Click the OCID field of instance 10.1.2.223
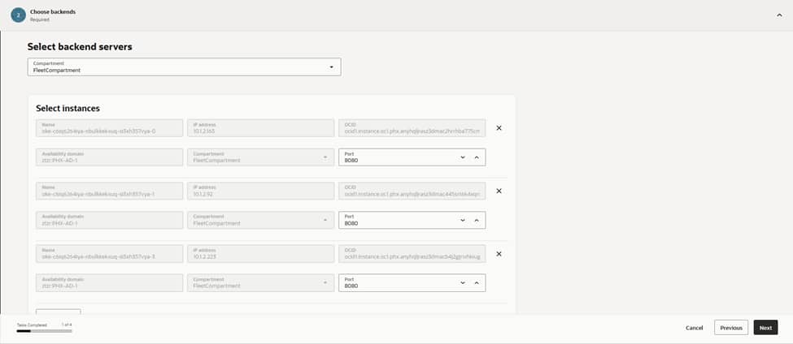The image size is (793, 344). coord(412,254)
